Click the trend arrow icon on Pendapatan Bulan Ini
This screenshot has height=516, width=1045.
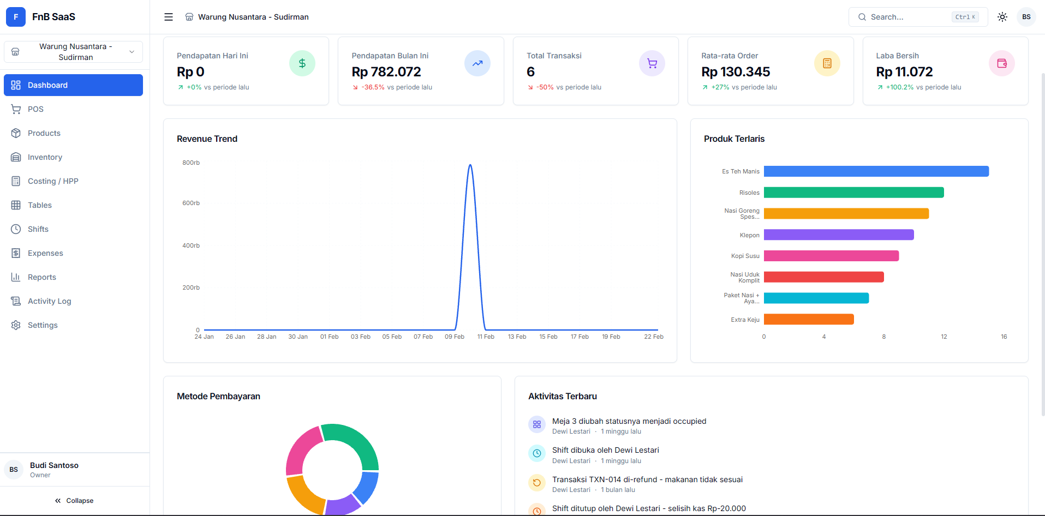[477, 64]
